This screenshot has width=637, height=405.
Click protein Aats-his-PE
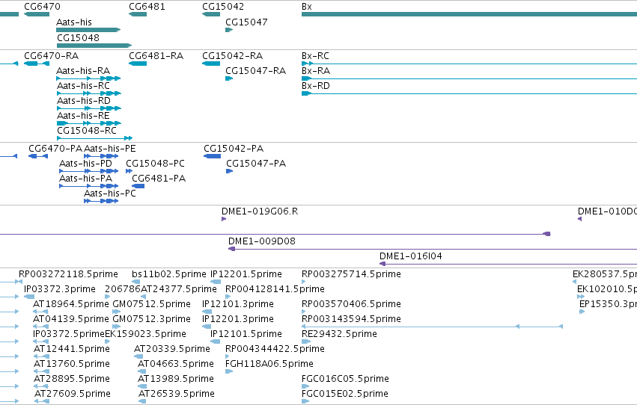pyautogui.click(x=101, y=156)
